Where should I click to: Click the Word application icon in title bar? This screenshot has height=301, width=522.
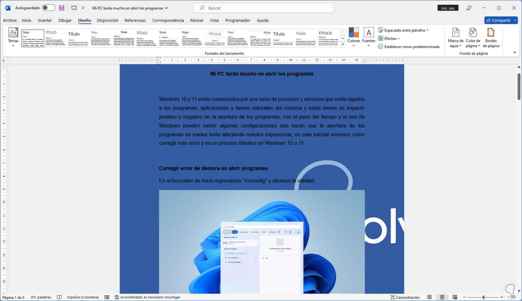point(8,8)
